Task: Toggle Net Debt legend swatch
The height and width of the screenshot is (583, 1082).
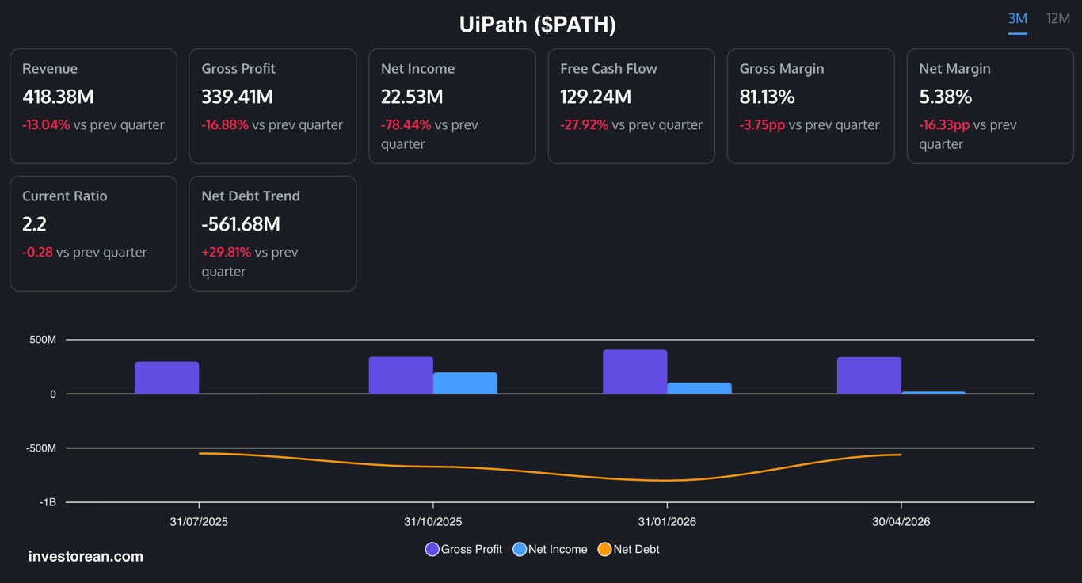Action: pos(604,549)
